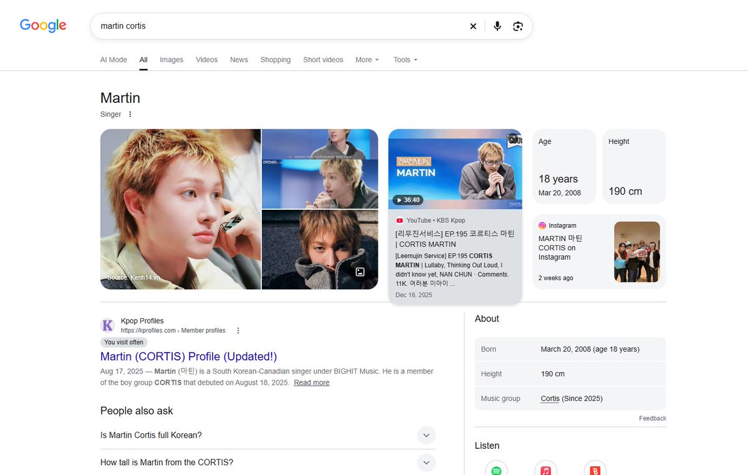The image size is (748, 475).
Task: Open the Kpop Profiles result options menu
Action: tap(238, 331)
